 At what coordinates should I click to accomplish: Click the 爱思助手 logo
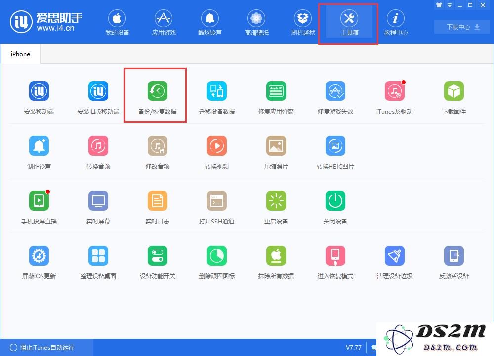[46, 21]
